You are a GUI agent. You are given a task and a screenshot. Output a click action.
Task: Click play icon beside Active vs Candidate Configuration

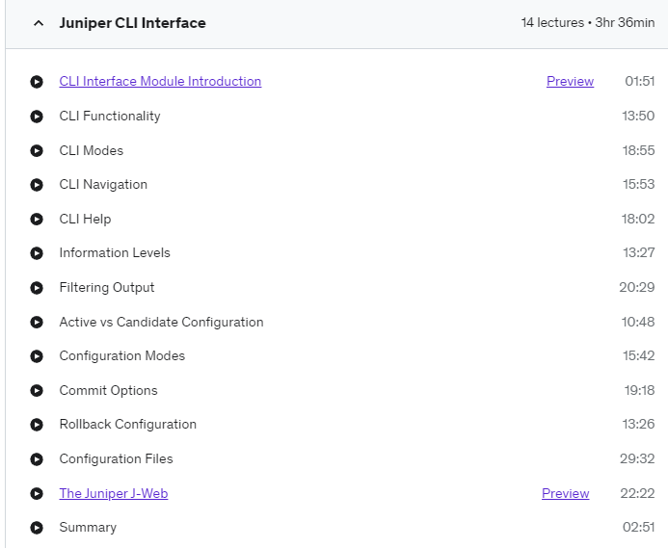(x=37, y=323)
